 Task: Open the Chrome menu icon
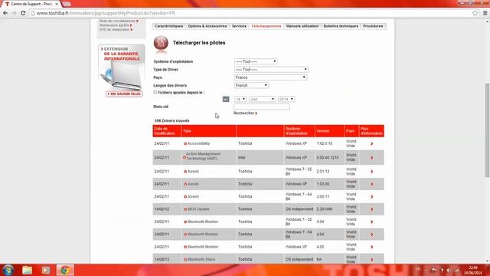485,13
